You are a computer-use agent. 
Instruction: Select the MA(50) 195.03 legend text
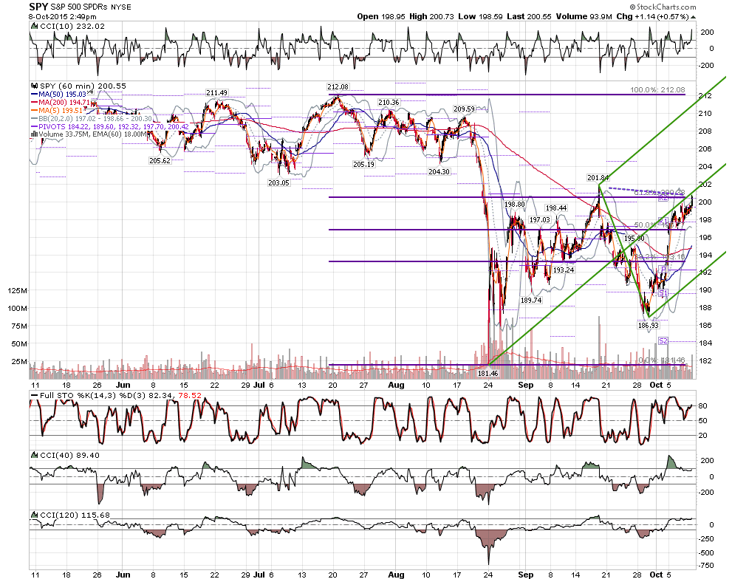tap(63, 95)
